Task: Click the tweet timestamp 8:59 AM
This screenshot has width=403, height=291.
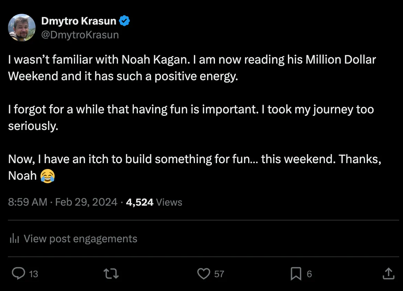Action: [x=27, y=202]
